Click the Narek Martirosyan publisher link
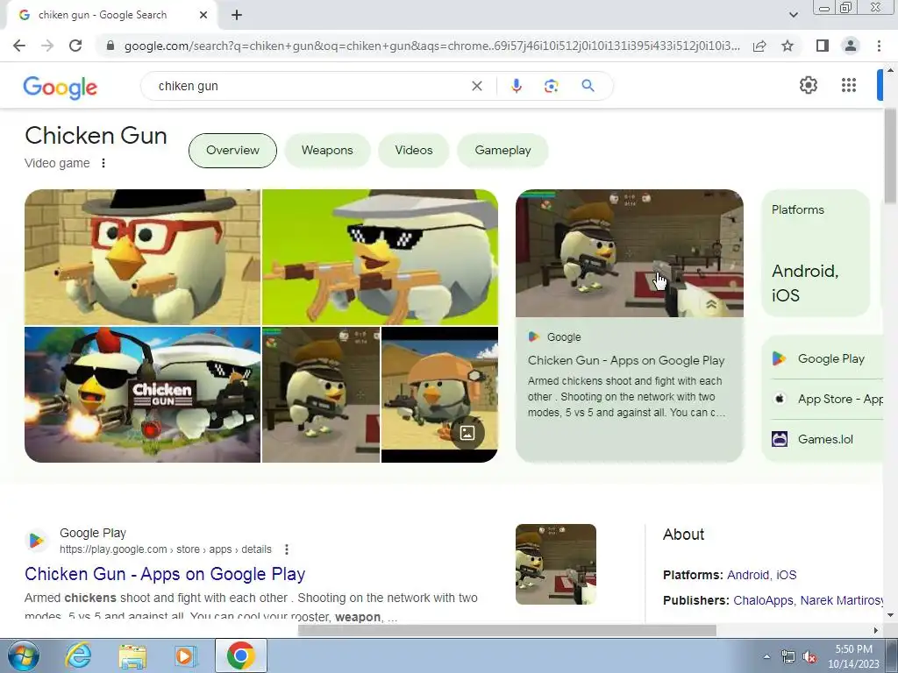898x673 pixels. (841, 600)
